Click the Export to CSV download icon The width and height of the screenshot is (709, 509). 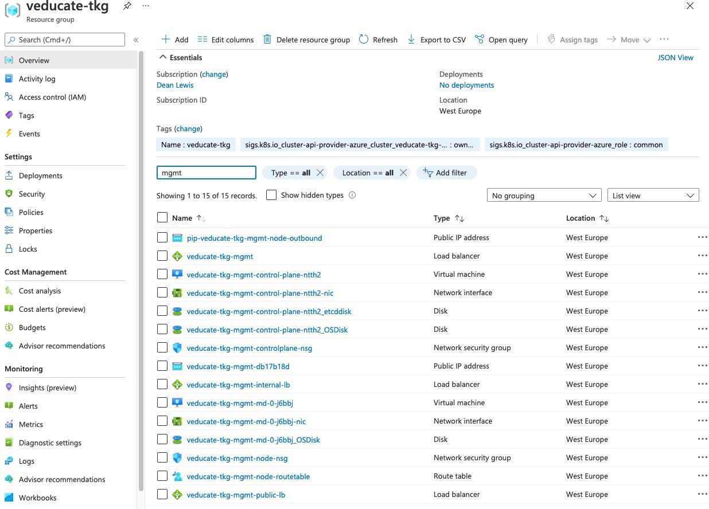[411, 40]
